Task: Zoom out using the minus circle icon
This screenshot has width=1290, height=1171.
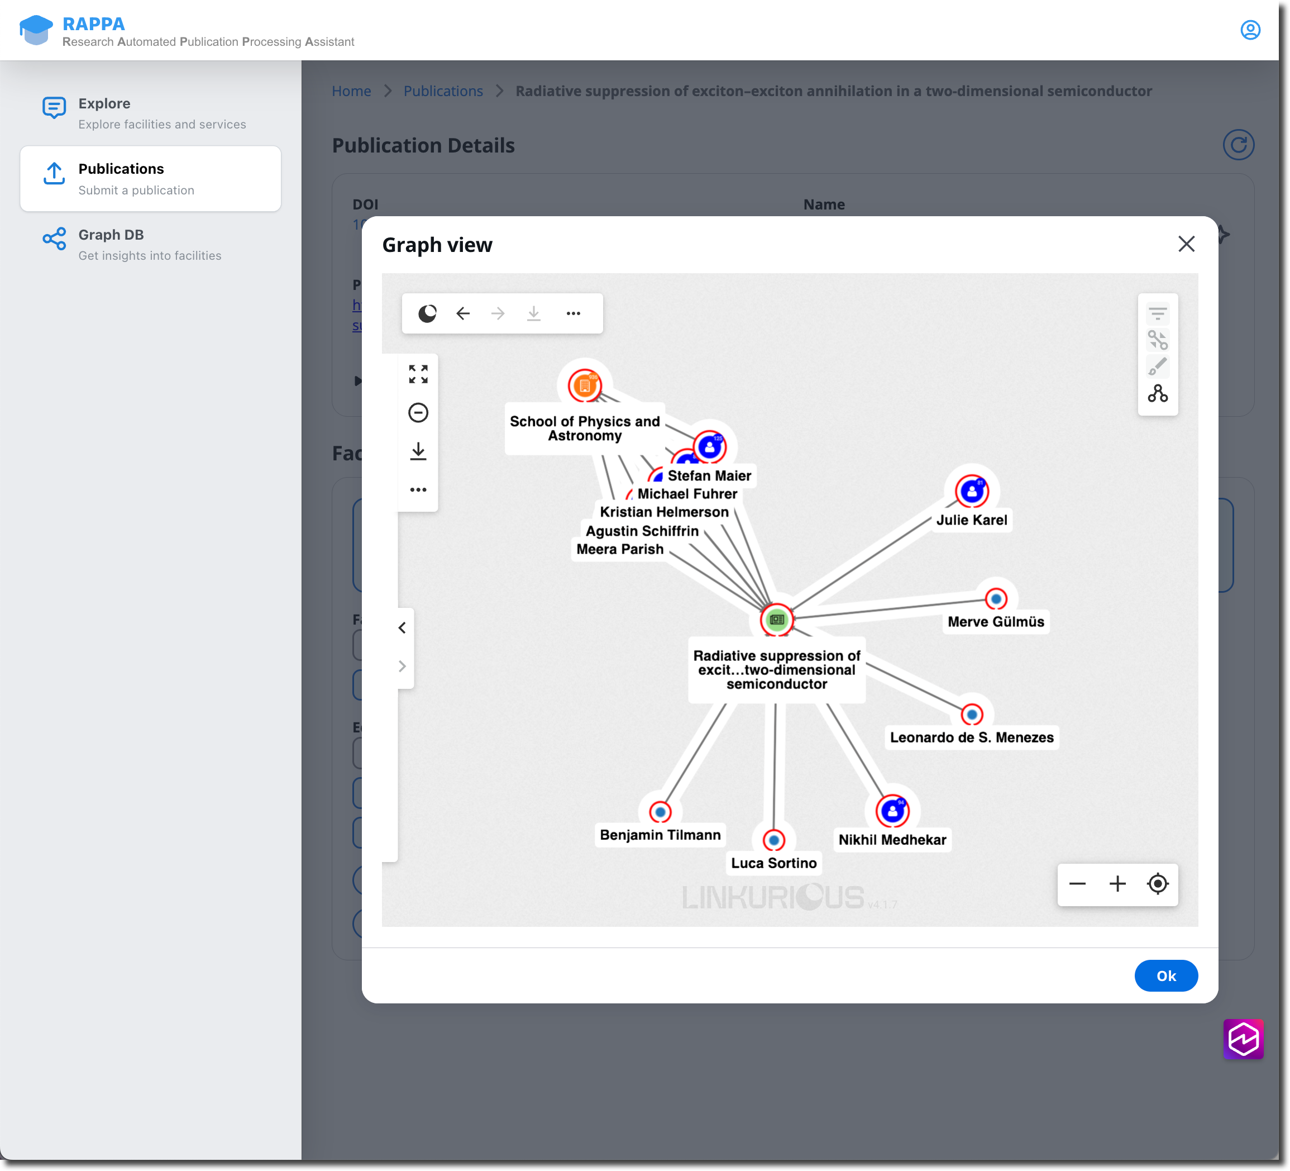Action: tap(418, 412)
